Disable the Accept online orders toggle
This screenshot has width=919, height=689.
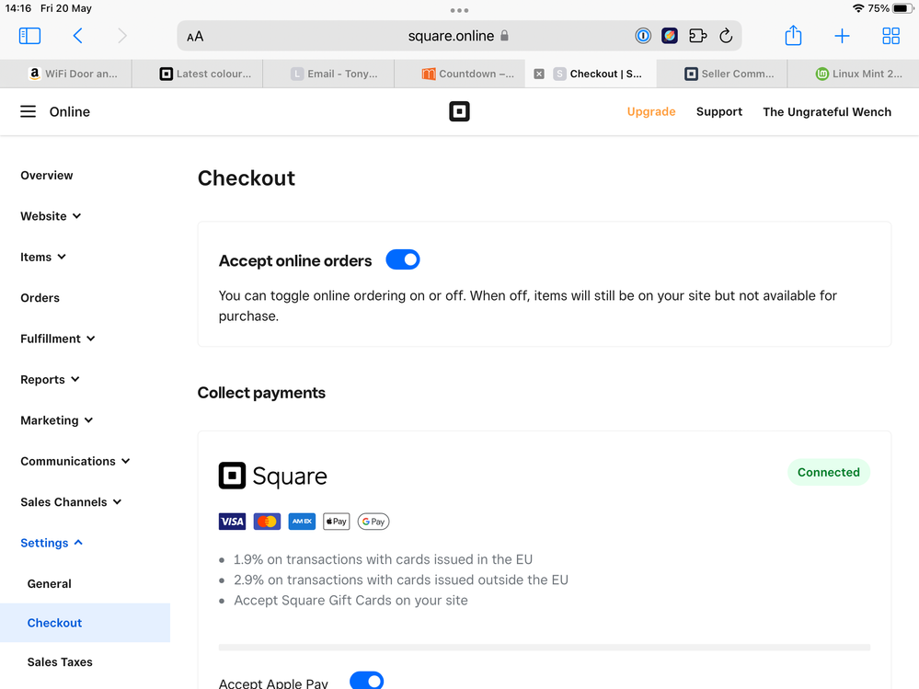403,260
